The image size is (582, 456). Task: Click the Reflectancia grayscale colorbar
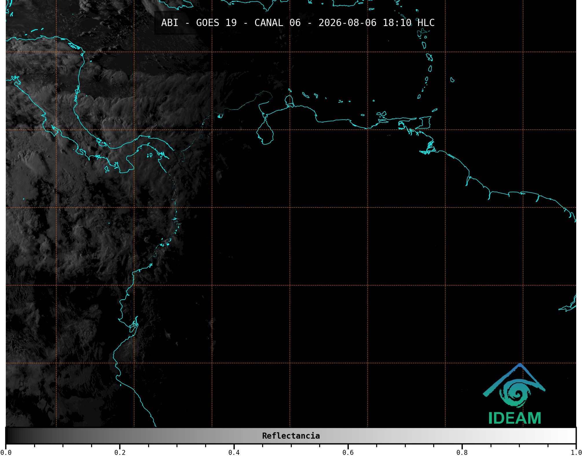point(291,435)
